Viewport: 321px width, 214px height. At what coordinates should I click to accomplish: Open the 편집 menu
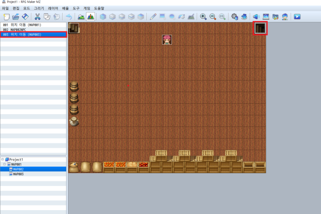coord(16,8)
